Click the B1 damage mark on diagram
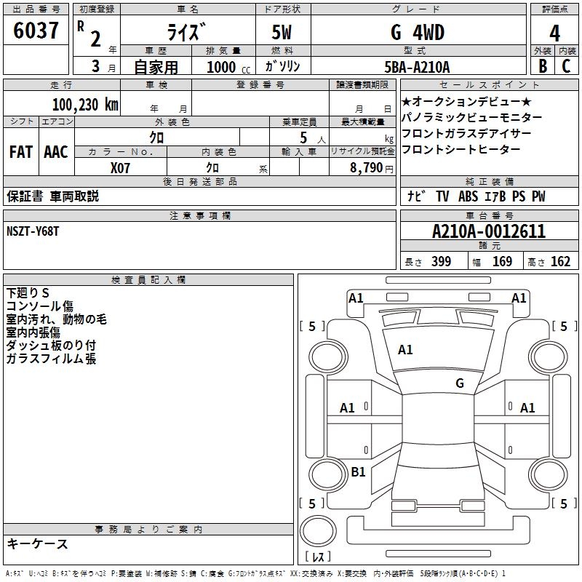This screenshot has height=582, width=582. coord(358,471)
